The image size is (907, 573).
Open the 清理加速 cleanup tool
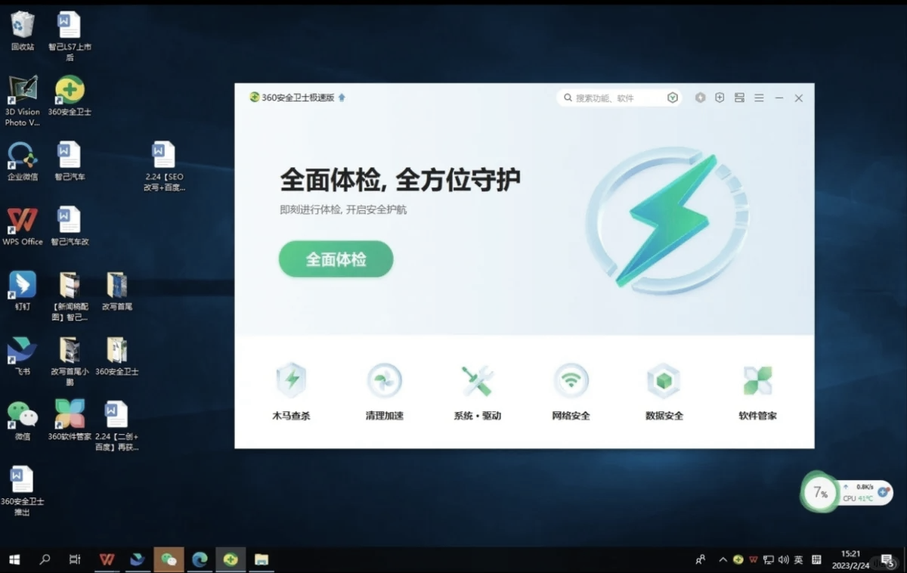384,387
